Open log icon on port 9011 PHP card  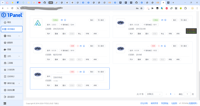(165, 20)
